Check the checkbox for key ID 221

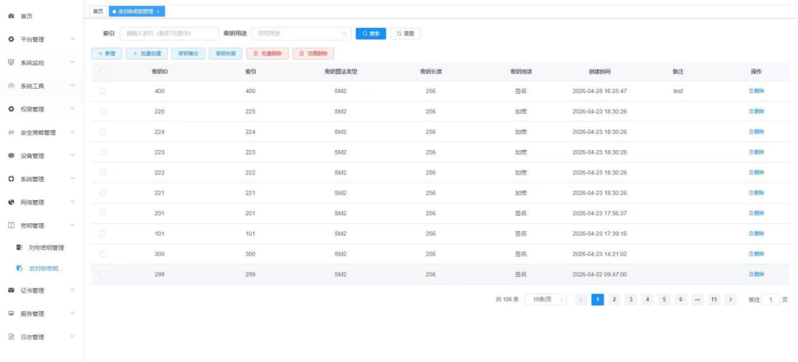click(x=103, y=193)
